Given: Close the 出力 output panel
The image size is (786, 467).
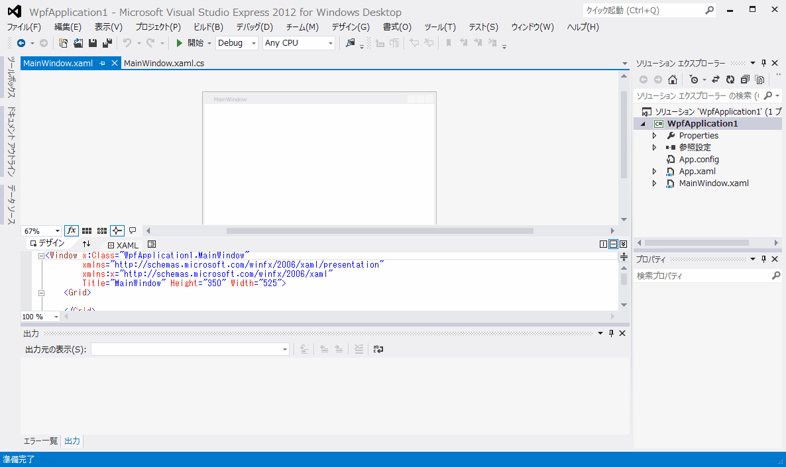Looking at the screenshot, I should tap(622, 333).
